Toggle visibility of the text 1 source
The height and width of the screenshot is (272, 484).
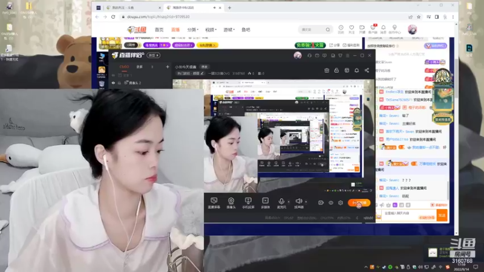113,75
